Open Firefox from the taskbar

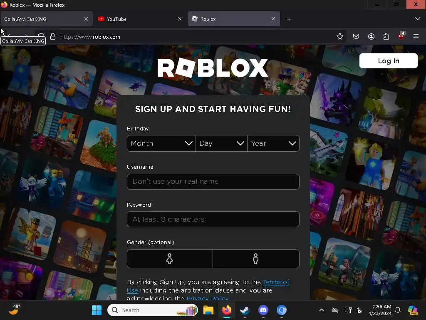tap(227, 310)
